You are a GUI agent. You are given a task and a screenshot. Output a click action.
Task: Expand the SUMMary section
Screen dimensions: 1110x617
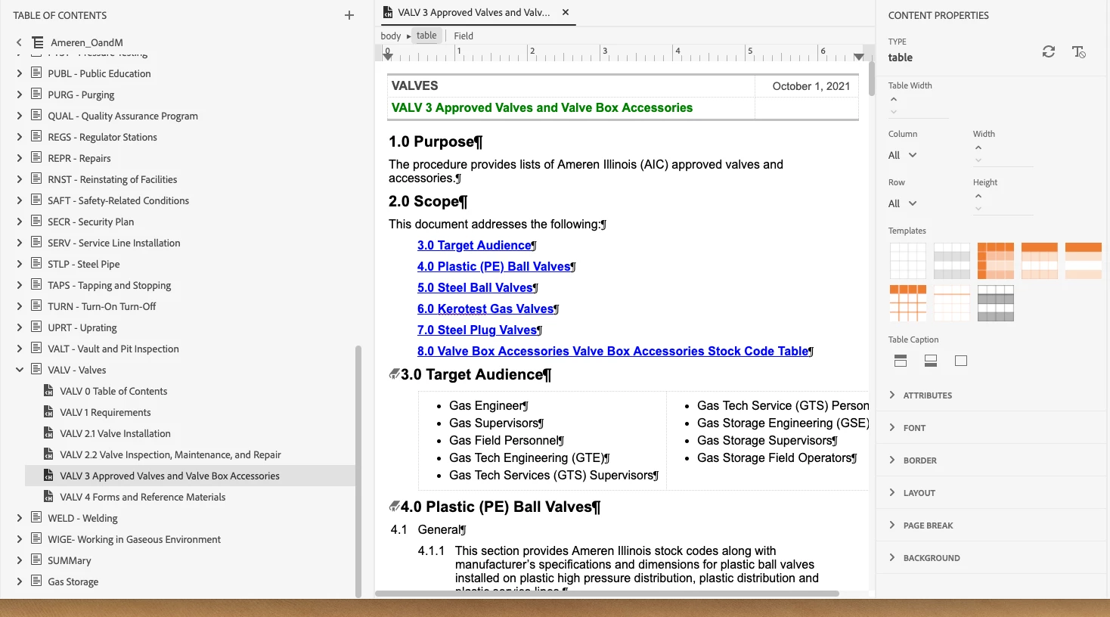click(x=19, y=560)
